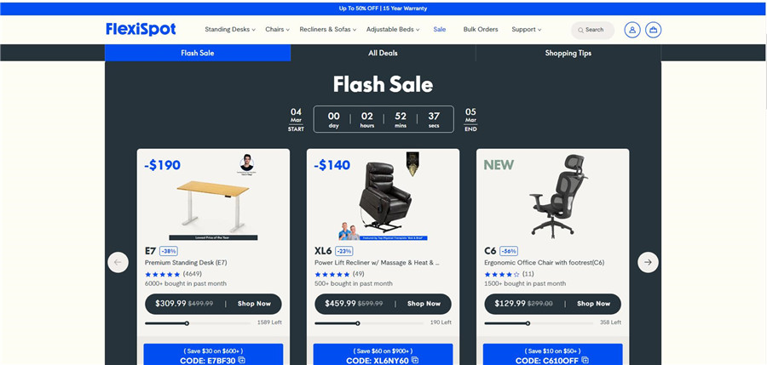
Task: Click the Search field
Action: click(x=592, y=30)
